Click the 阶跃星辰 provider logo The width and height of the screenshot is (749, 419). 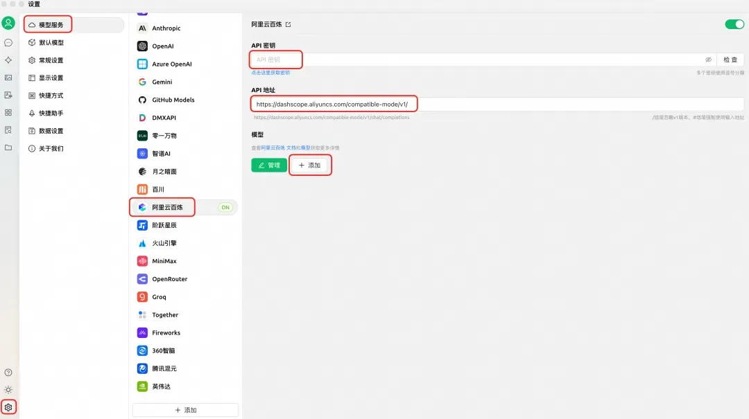[x=142, y=225]
